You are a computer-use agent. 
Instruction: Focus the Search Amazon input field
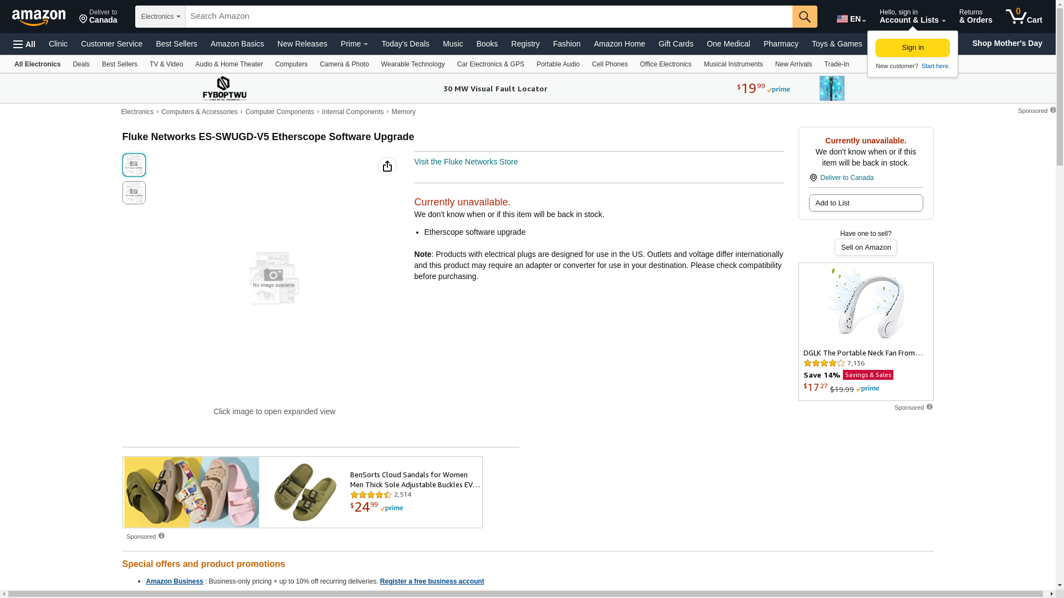[x=488, y=17]
